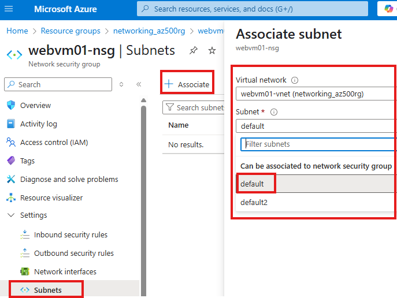The image size is (397, 298).
Task: Click the Subnets menu icon
Action: click(25, 290)
